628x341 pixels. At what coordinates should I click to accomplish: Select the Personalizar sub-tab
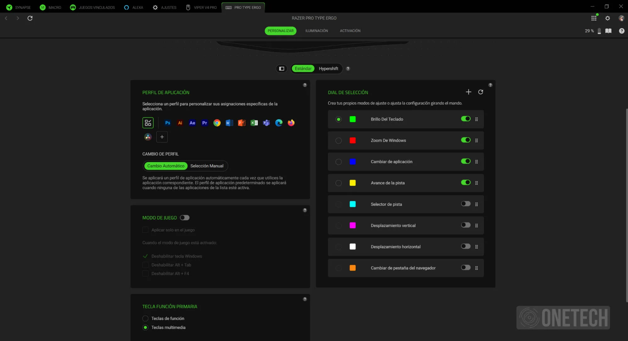[281, 31]
